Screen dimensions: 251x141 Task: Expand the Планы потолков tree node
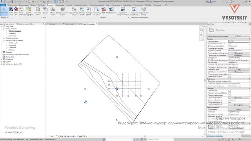[4, 38]
